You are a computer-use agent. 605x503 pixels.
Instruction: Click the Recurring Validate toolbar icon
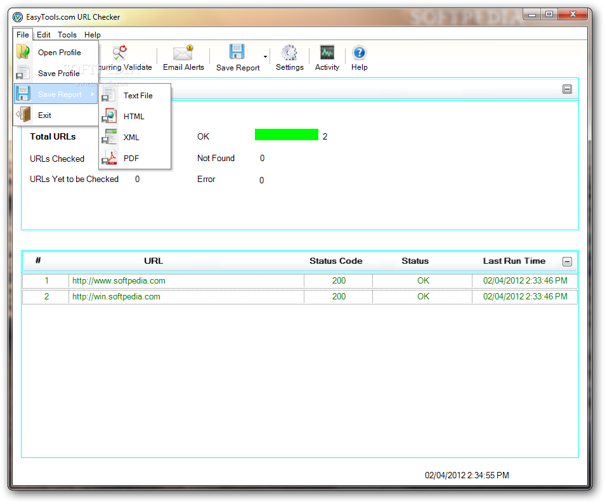[x=120, y=53]
